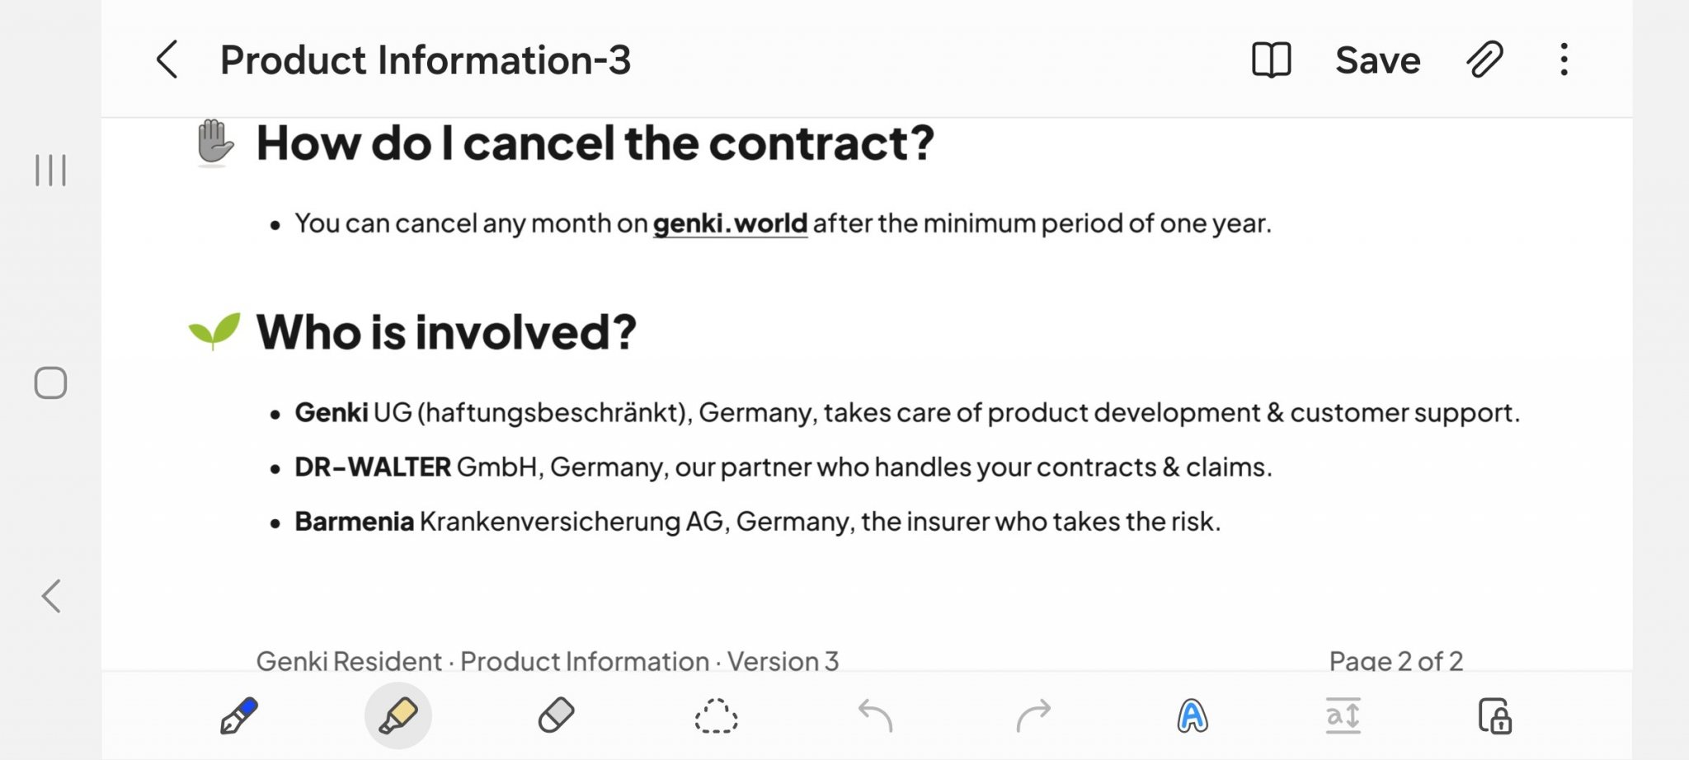
Task: Switch to reading mode book icon
Action: [x=1271, y=60]
